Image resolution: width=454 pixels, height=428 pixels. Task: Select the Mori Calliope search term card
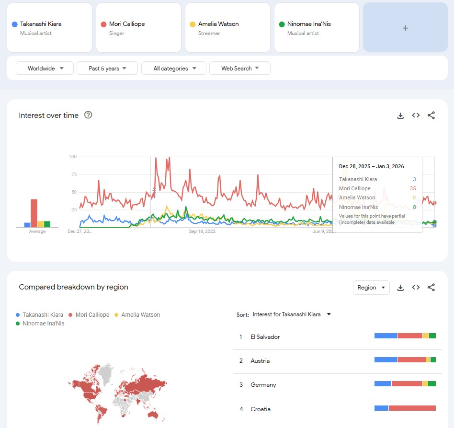tap(139, 28)
